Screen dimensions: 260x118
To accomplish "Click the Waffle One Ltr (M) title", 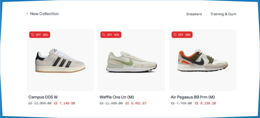I will coord(117,97).
